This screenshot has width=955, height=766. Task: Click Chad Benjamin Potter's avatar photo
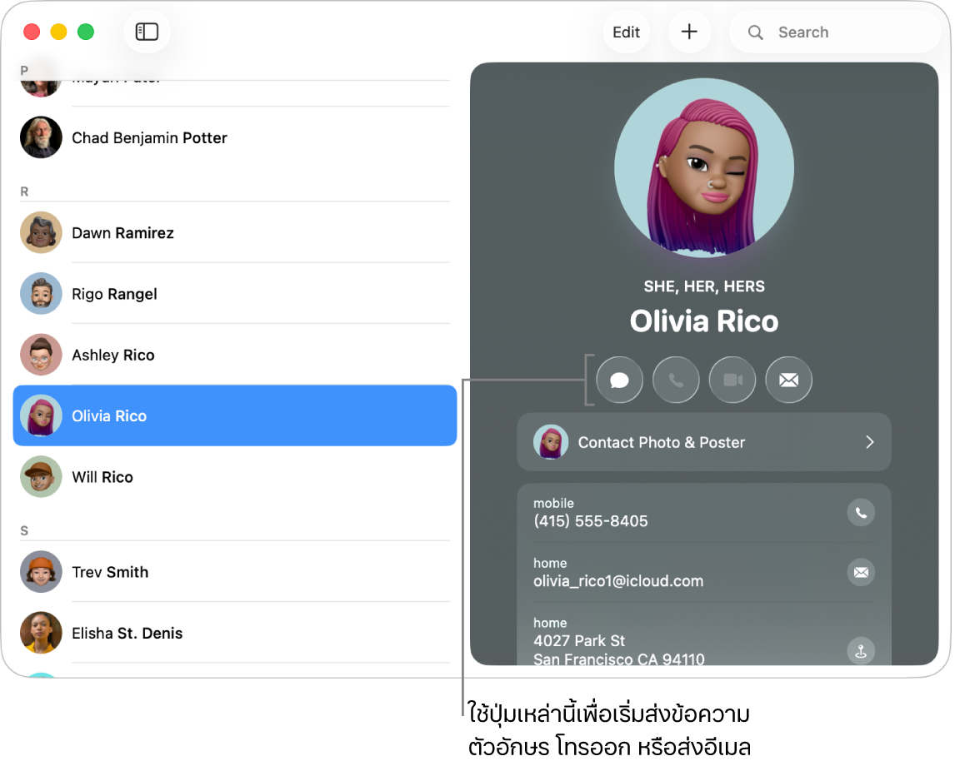(x=41, y=137)
